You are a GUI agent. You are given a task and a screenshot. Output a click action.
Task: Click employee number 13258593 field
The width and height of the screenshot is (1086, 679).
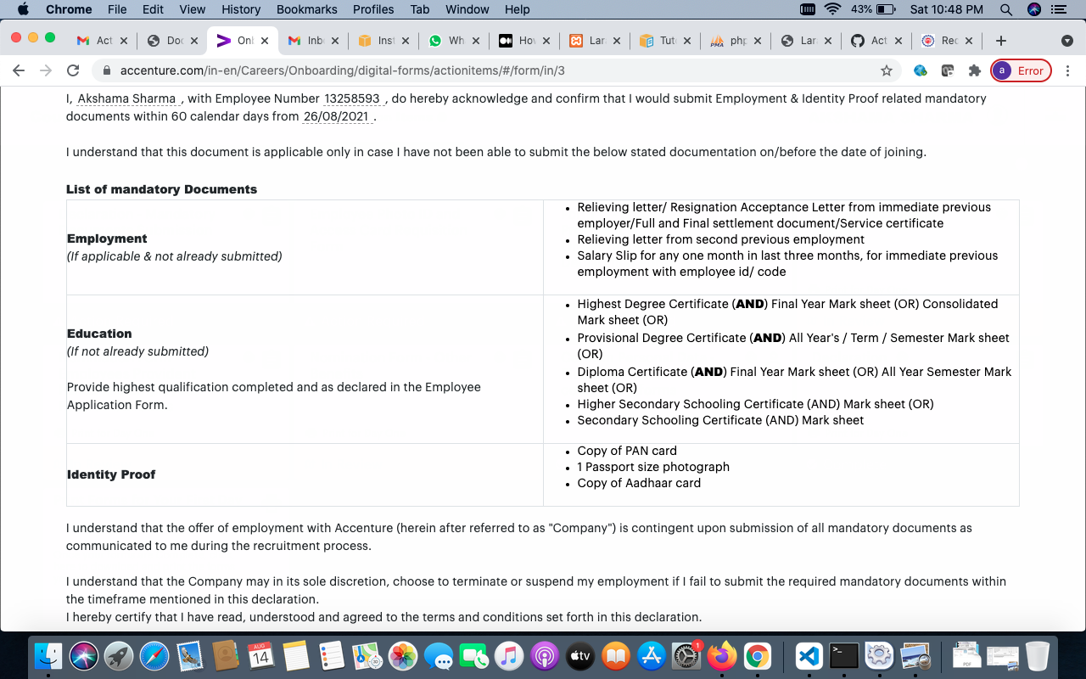pyautogui.click(x=352, y=98)
